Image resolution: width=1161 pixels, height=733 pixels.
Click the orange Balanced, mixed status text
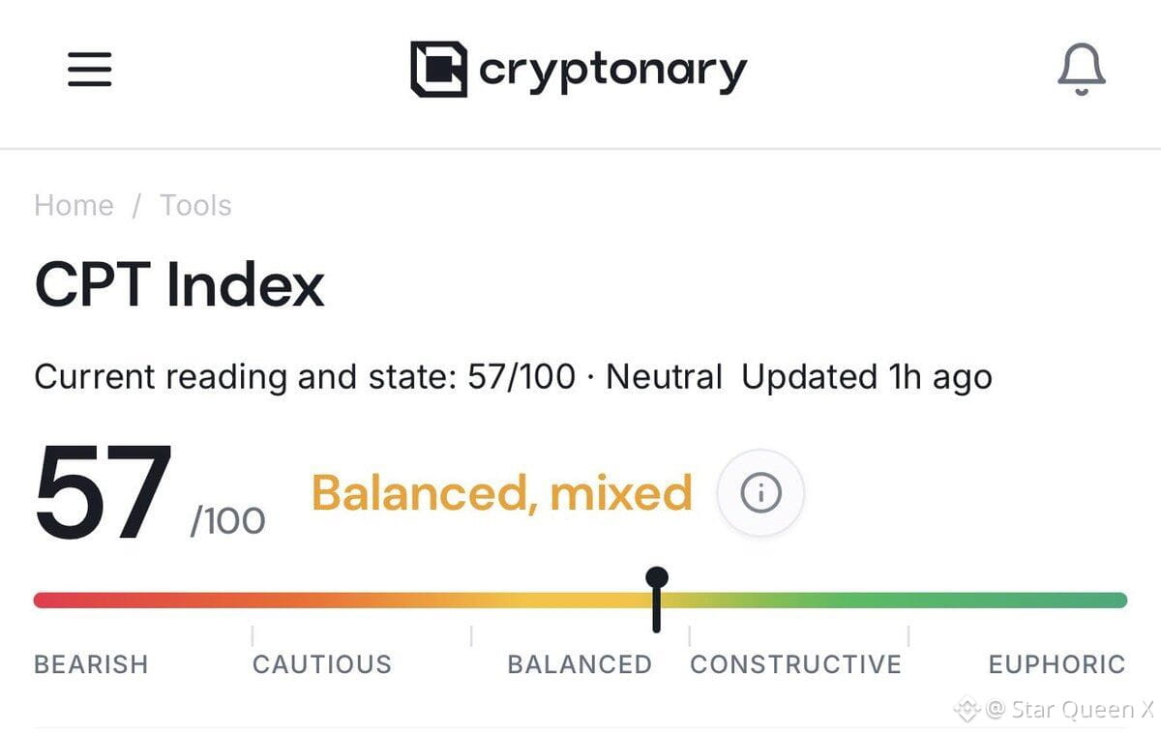click(502, 493)
